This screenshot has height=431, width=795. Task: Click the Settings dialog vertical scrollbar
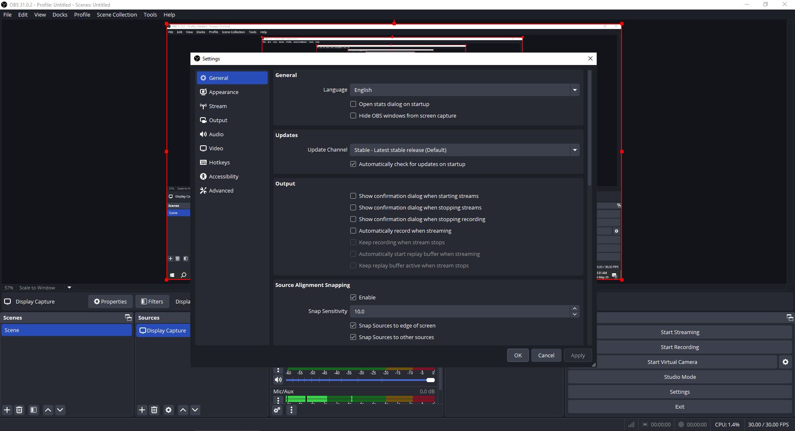tap(589, 128)
